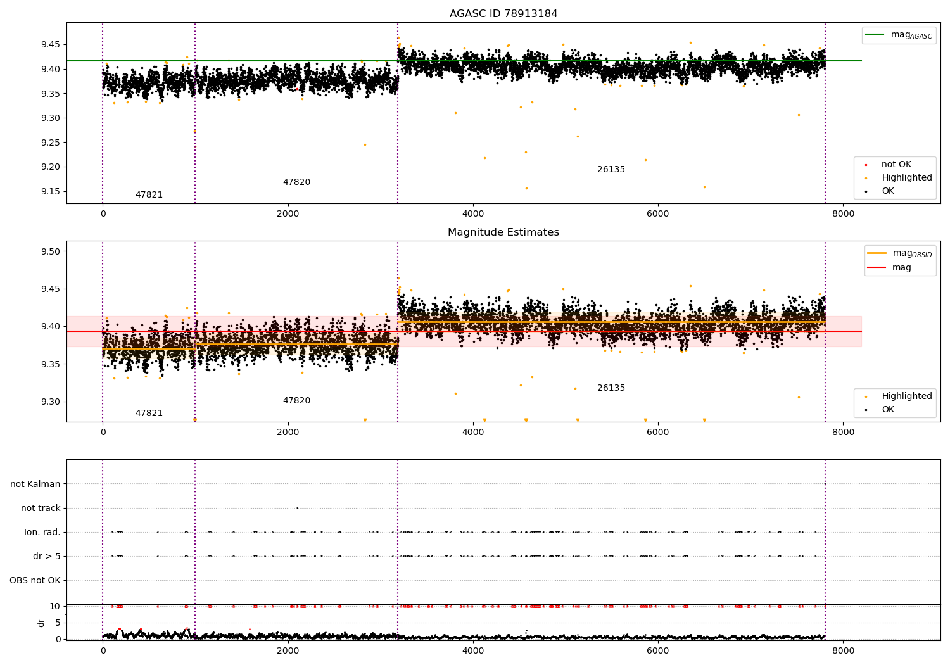Click the "OBS not OK" row label
The height and width of the screenshot is (665, 950).
35,581
